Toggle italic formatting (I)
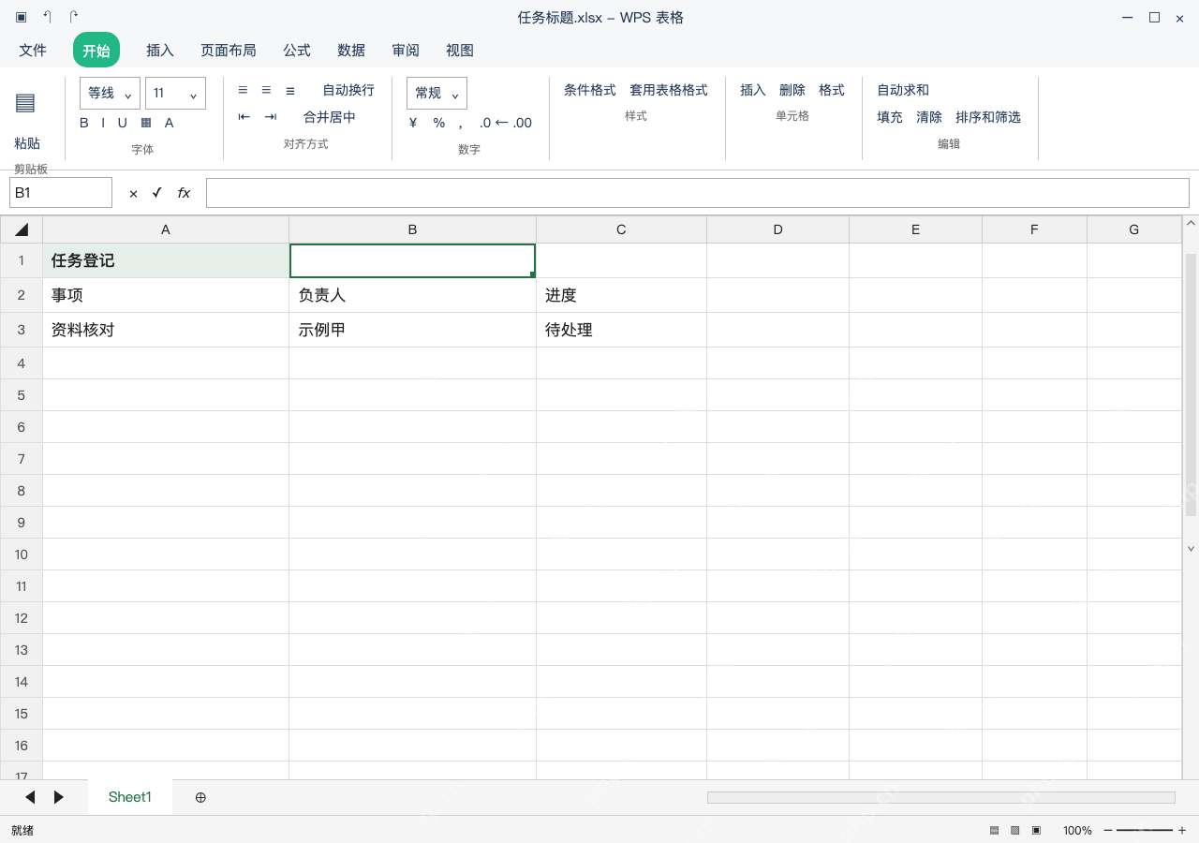This screenshot has height=843, width=1199. tap(103, 123)
